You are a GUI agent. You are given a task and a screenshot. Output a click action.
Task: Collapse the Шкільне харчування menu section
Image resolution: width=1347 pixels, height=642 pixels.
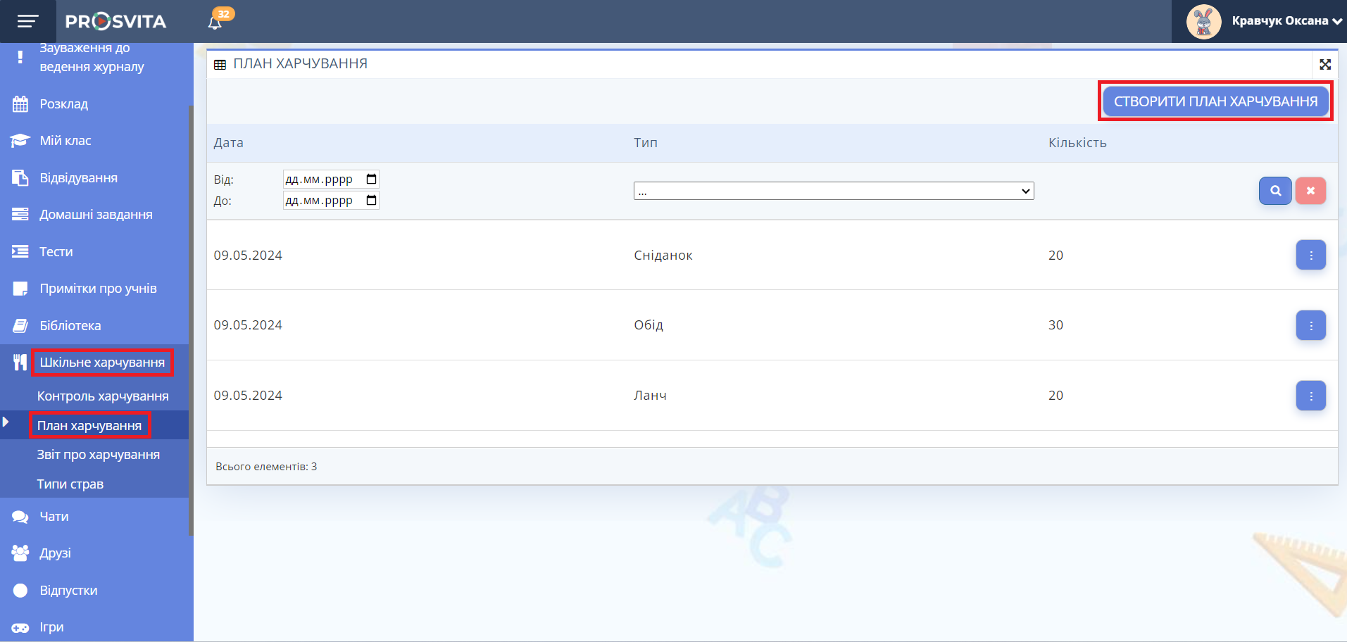101,363
